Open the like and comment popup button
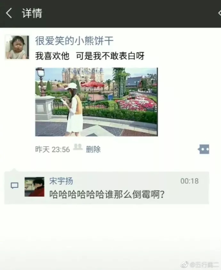Viewport: 221px width, 270px height. [204, 149]
